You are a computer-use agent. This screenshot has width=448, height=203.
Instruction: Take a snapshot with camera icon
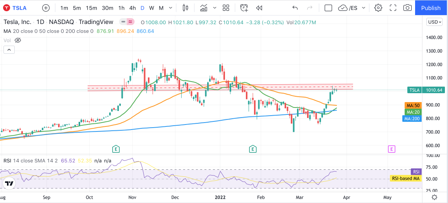pyautogui.click(x=407, y=8)
